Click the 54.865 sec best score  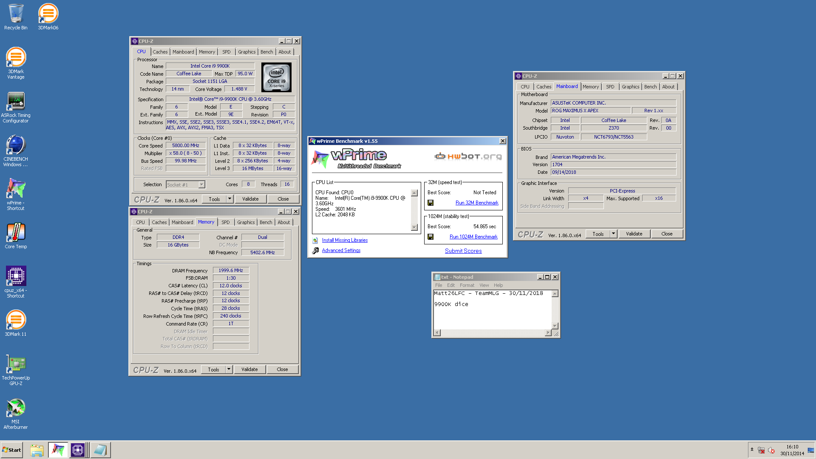[x=484, y=227]
